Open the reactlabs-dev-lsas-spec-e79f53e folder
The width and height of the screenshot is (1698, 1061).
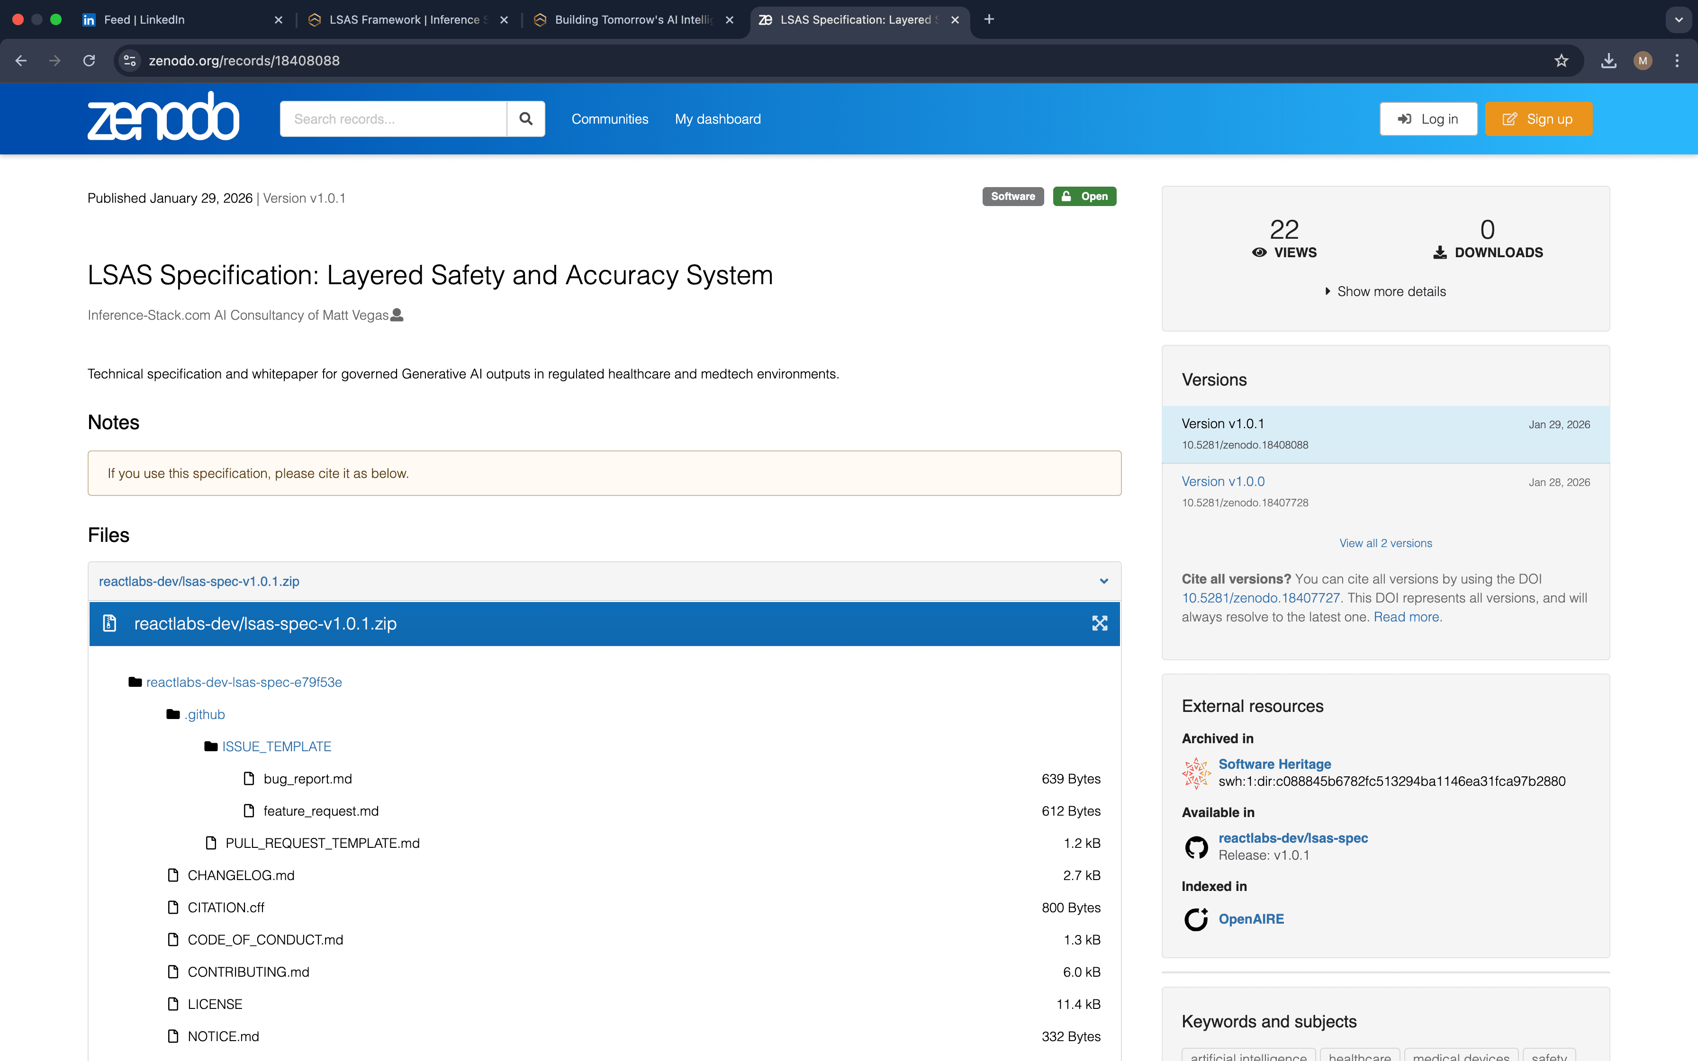[244, 682]
